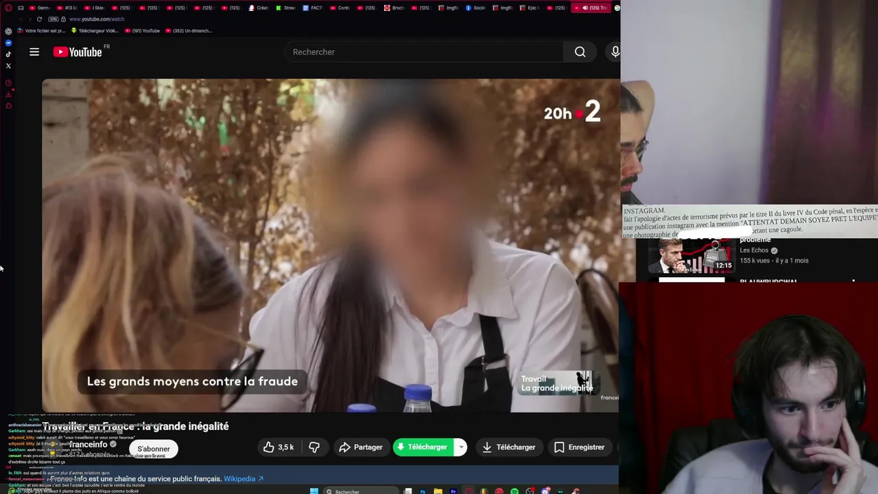This screenshot has width=878, height=494.
Task: Open Messenger in Opera sidebar
Action: (x=8, y=43)
